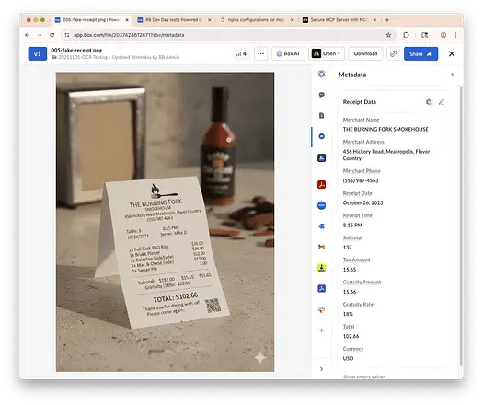Screen dimensions: 483x405
Task: Collapse the sidebar with the chevron arrow
Action: tap(321, 369)
